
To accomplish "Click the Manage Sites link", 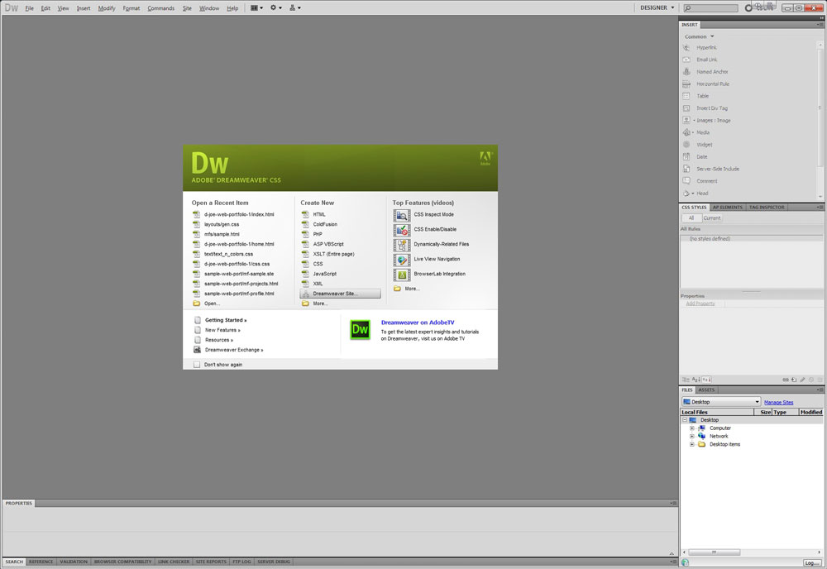I will click(x=778, y=403).
